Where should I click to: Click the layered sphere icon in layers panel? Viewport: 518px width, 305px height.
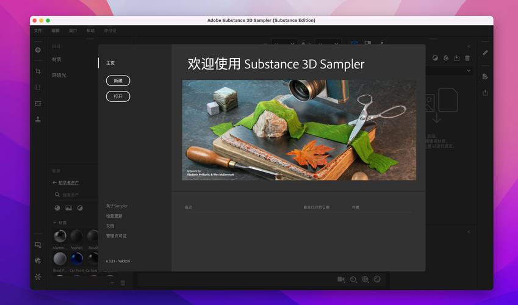pos(446,58)
